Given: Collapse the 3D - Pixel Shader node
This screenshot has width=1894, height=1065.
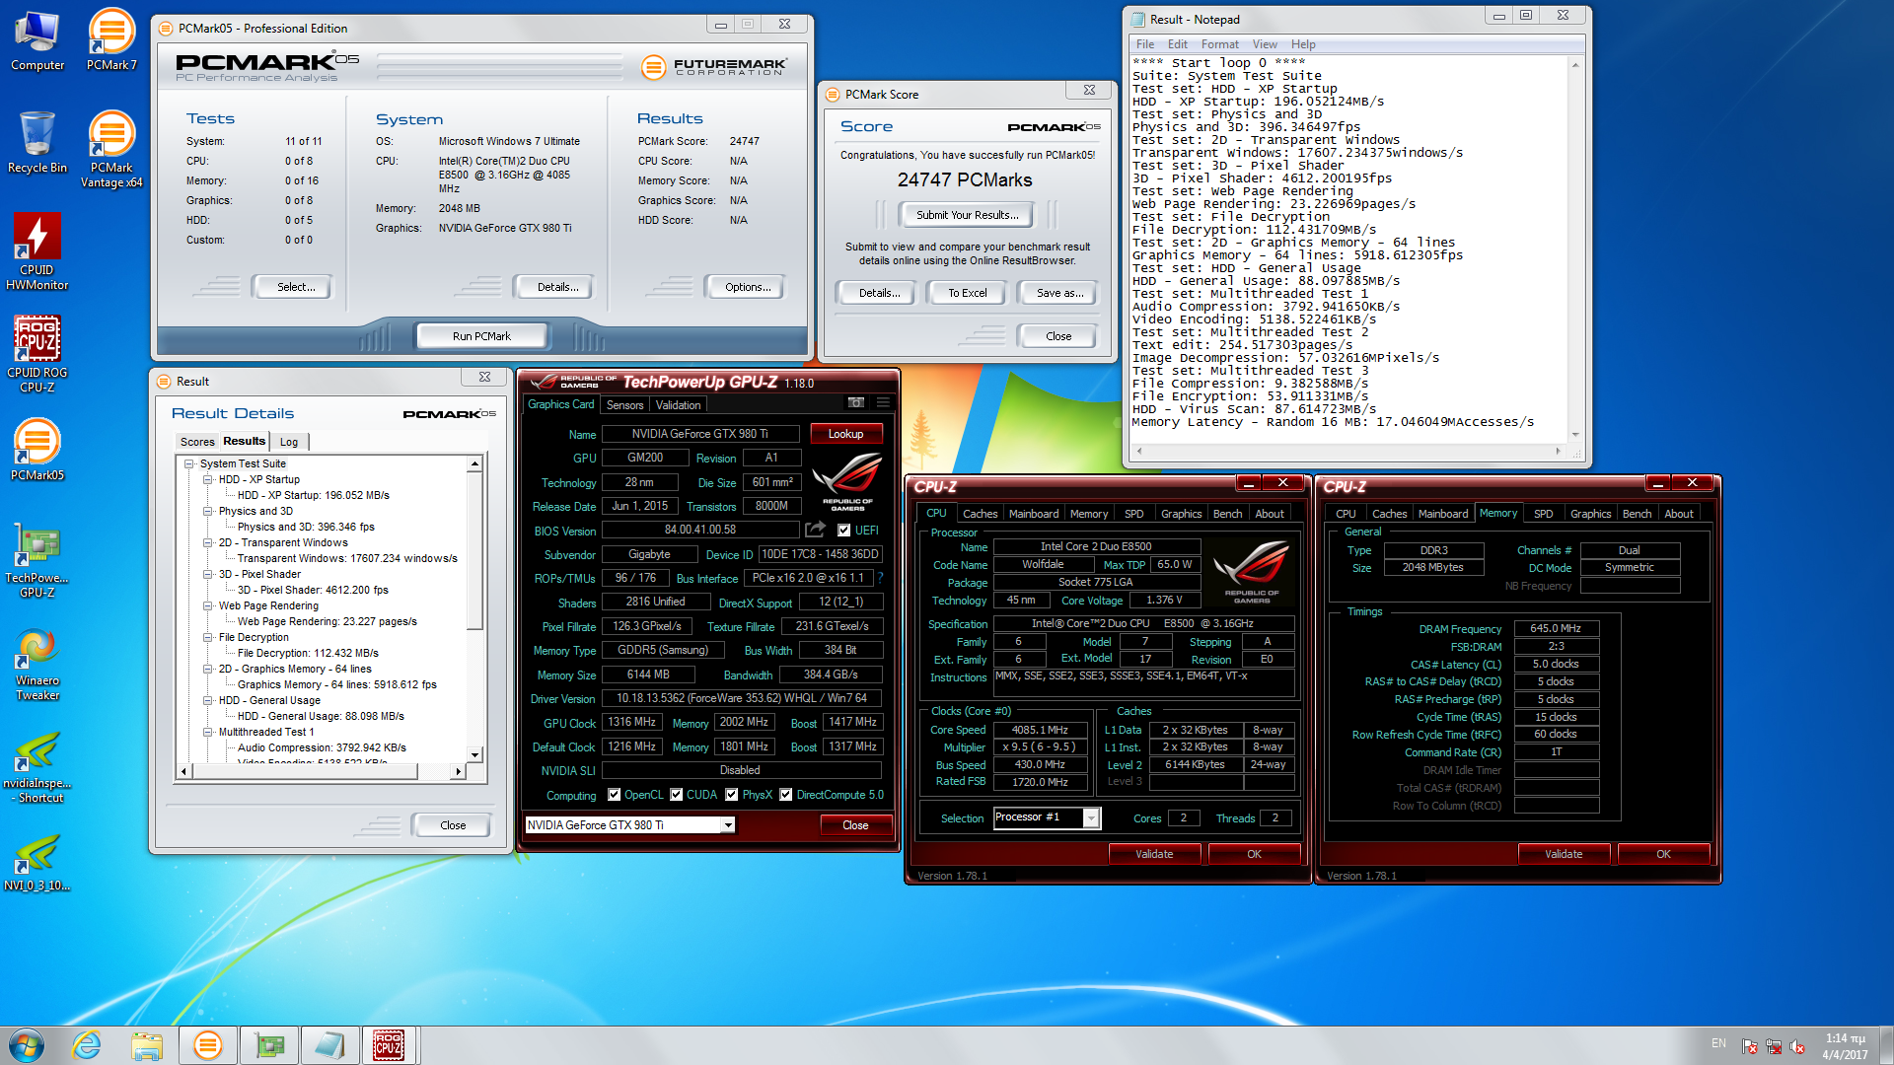Looking at the screenshot, I should (x=208, y=574).
